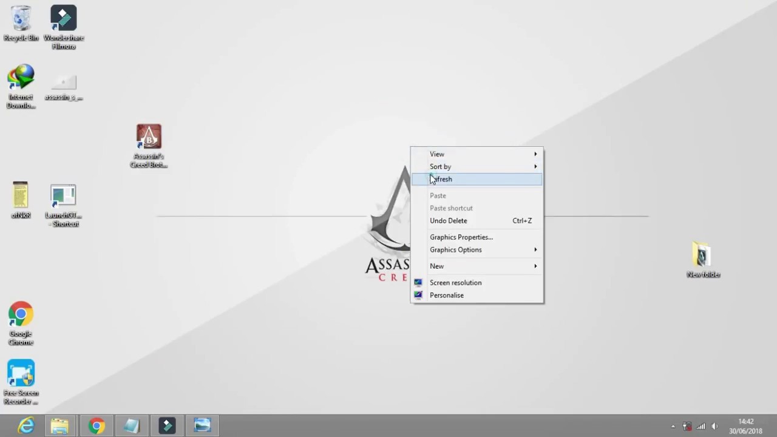The width and height of the screenshot is (777, 437).
Task: Open Graphics Properties... from the context menu
Action: click(477, 237)
